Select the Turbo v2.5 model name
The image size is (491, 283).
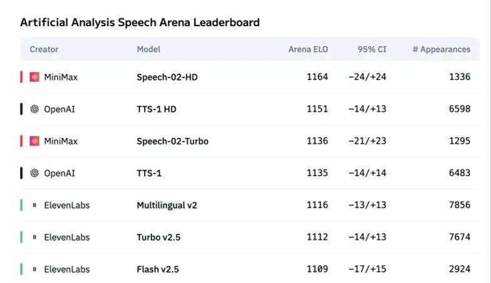pos(159,237)
